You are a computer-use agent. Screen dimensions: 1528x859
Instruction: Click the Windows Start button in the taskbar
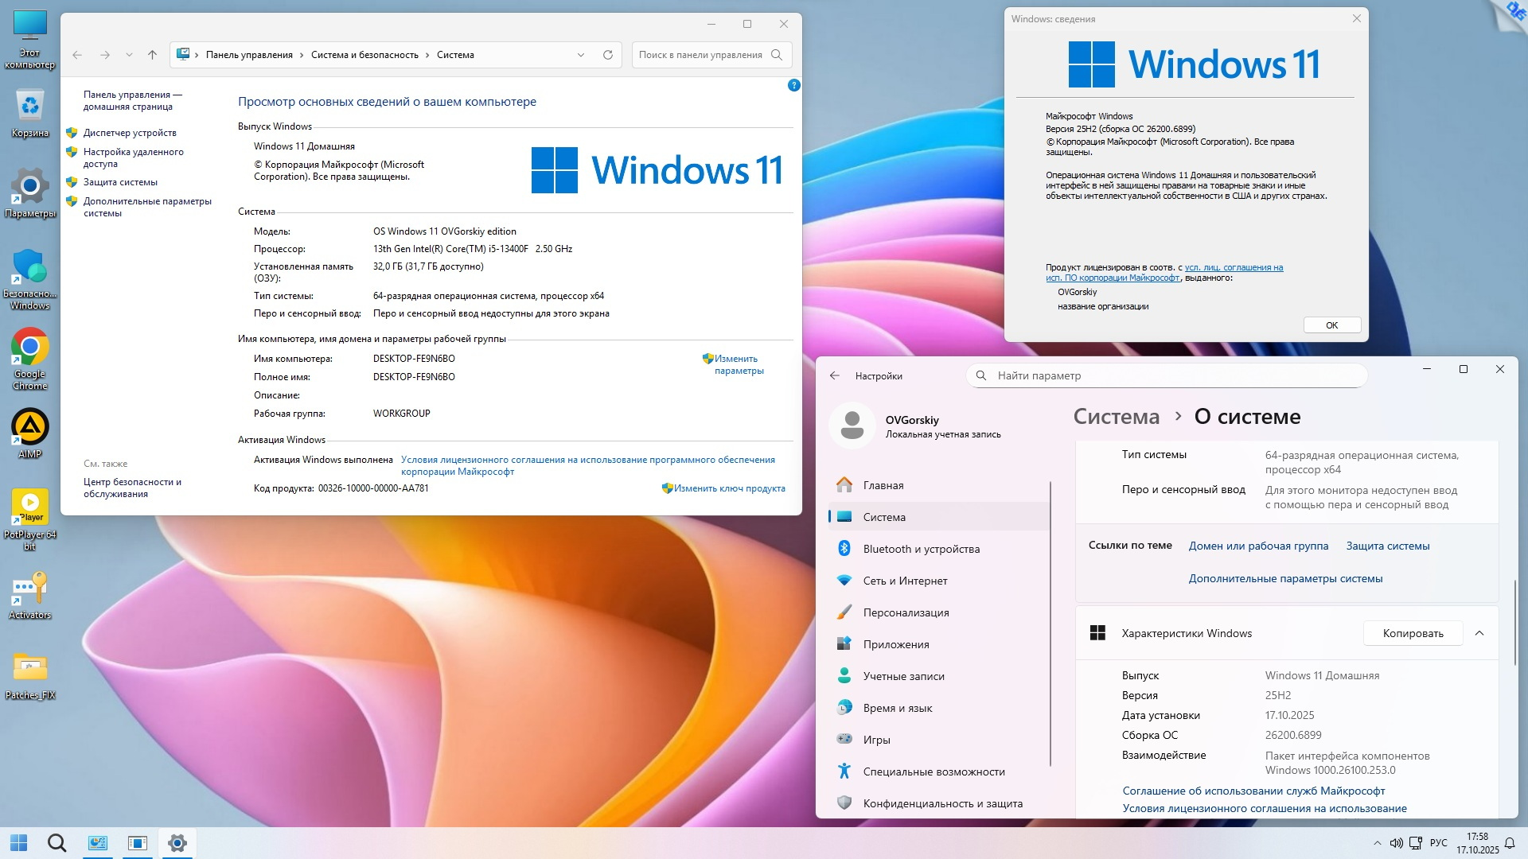19,843
